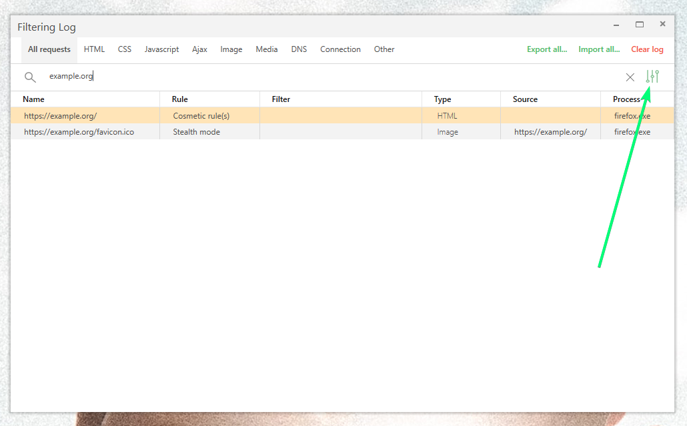This screenshot has width=687, height=426.
Task: Open the advanced filtering settings icon
Action: (652, 77)
